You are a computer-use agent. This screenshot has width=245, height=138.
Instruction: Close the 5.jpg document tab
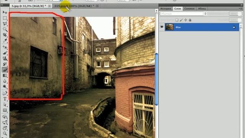click(x=49, y=6)
